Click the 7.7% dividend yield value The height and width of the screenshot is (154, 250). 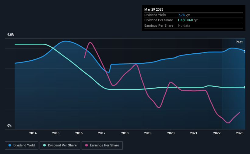pos(181,15)
